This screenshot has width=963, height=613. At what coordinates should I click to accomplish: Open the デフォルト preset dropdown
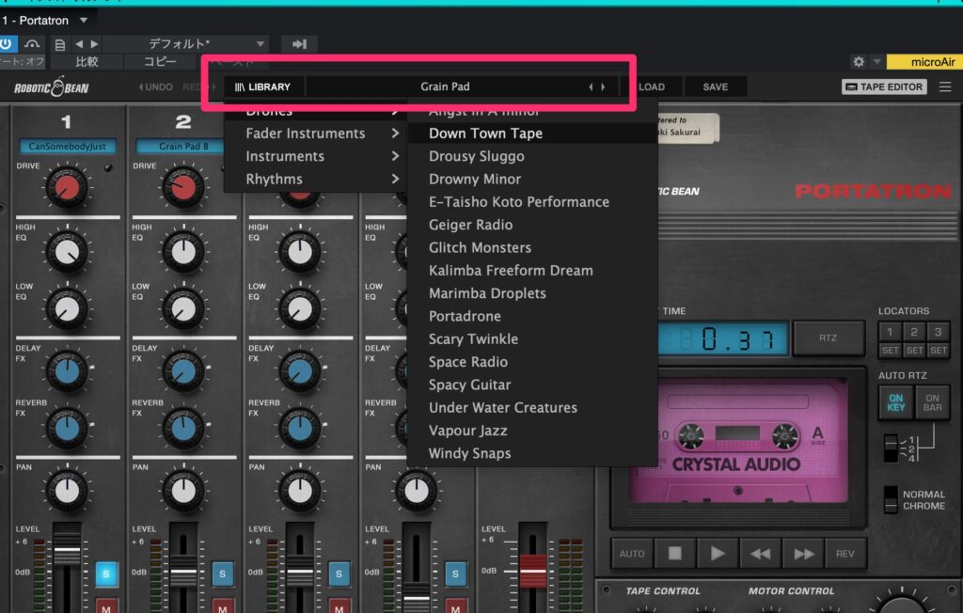tap(207, 44)
